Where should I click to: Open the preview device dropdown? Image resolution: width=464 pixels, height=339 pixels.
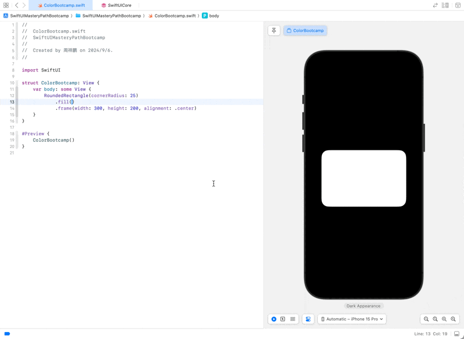[352, 319]
